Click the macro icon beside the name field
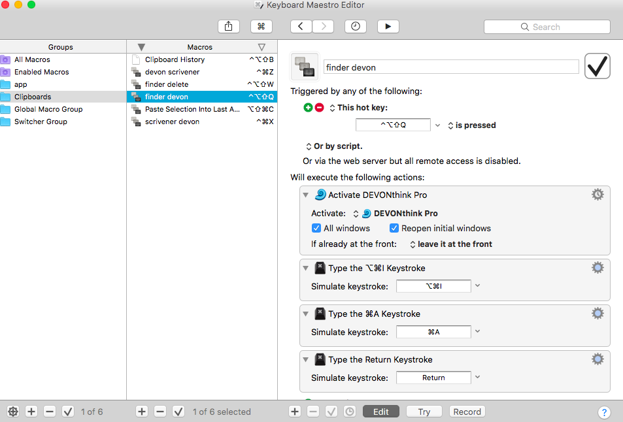The height and width of the screenshot is (422, 623). [305, 66]
